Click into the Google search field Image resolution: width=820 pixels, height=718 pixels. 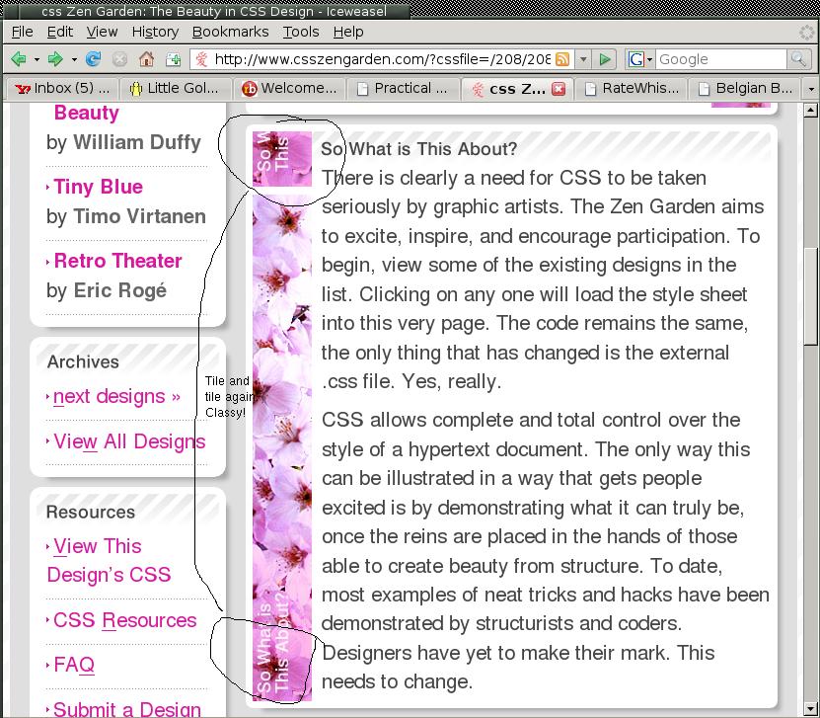point(721,59)
